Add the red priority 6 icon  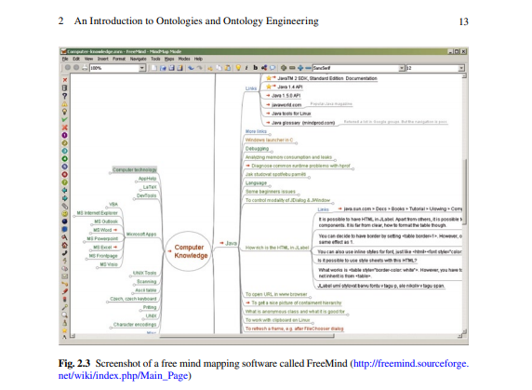coord(64,174)
